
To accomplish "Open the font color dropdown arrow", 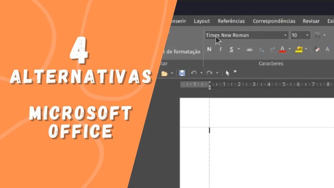I will tap(289, 49).
